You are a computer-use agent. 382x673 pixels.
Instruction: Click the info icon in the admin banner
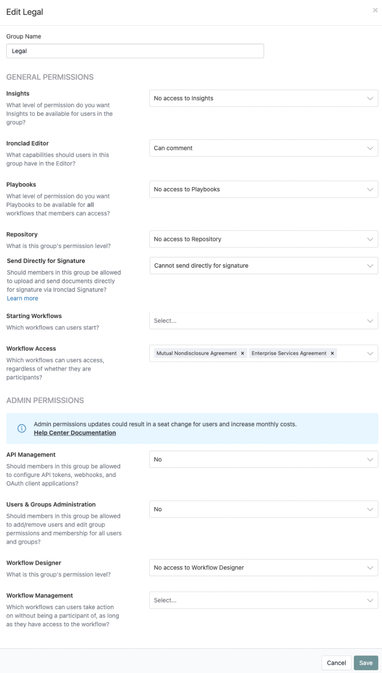(21, 428)
